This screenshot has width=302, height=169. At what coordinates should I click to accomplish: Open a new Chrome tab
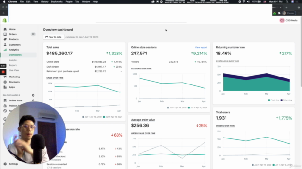286,8
